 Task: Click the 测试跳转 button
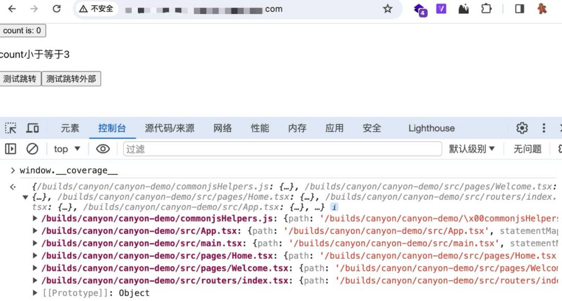click(x=20, y=79)
